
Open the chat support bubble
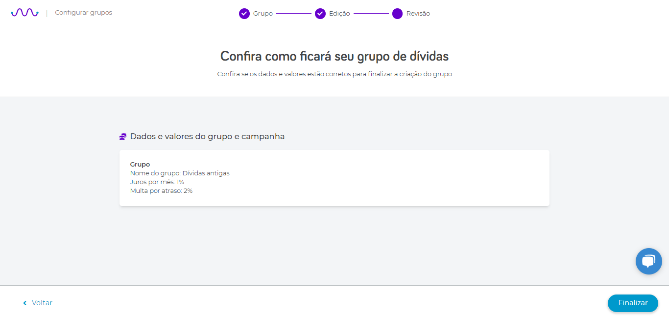648,261
